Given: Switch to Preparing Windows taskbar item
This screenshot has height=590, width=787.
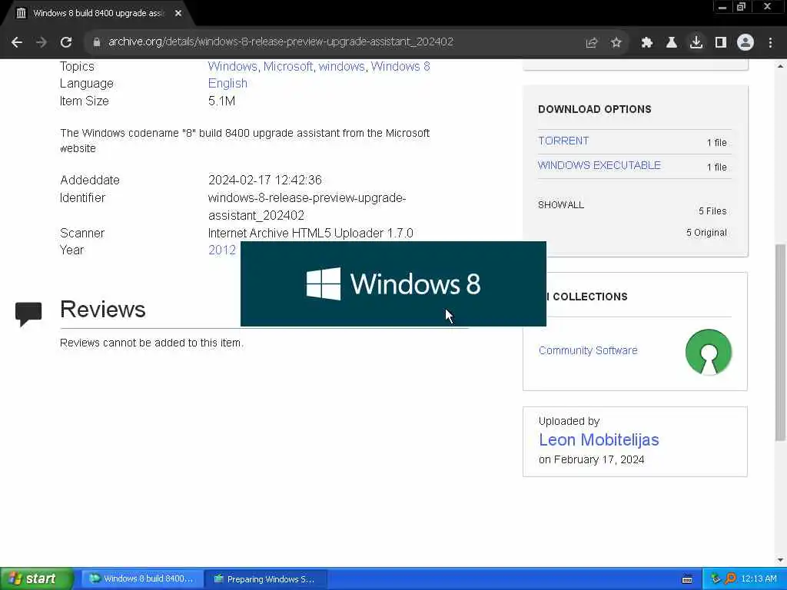Looking at the screenshot, I should (x=267, y=579).
